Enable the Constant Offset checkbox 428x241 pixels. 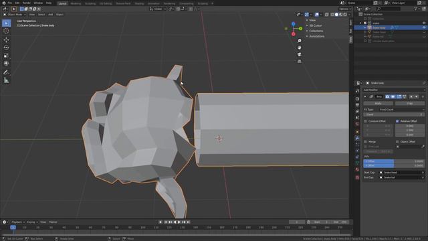(x=366, y=121)
